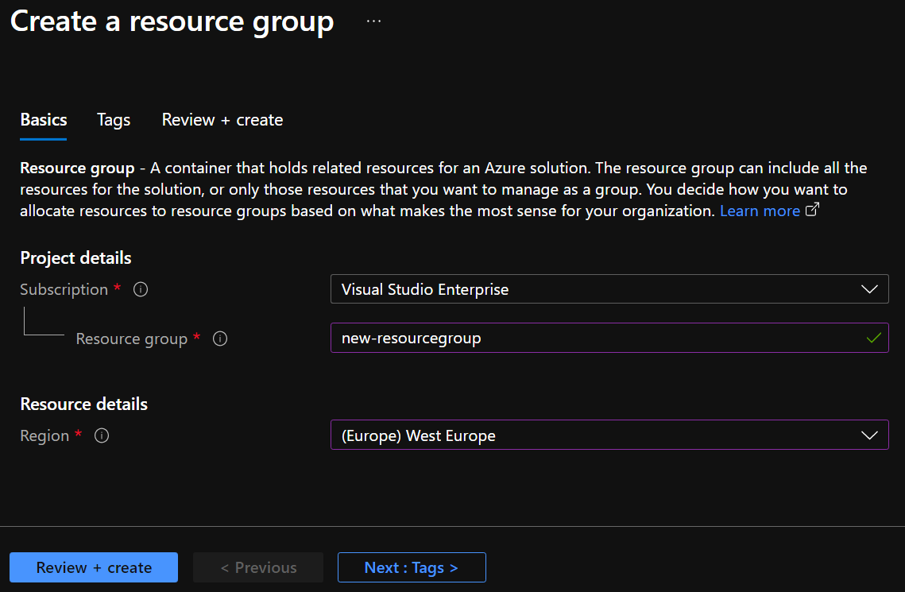905x592 pixels.
Task: Switch to the Basics tab
Action: coord(44,120)
